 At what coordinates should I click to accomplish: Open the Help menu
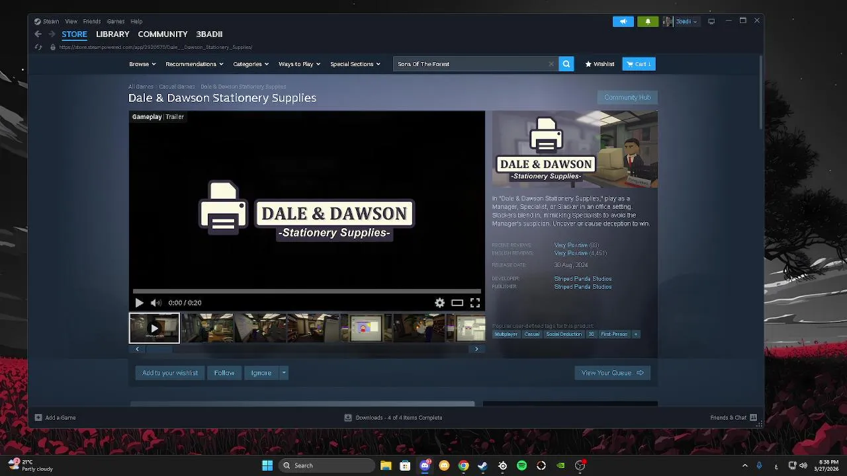tap(136, 21)
